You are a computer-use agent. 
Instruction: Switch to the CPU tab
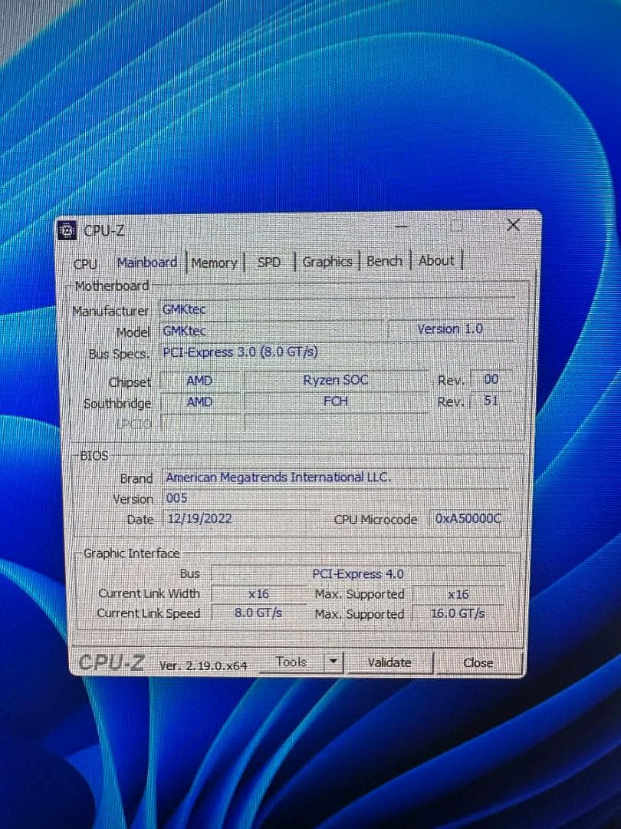pos(85,264)
